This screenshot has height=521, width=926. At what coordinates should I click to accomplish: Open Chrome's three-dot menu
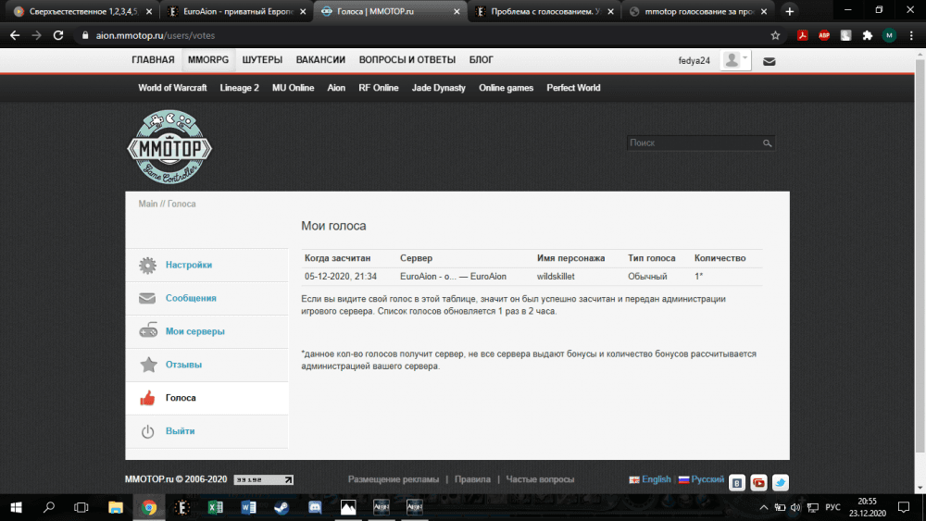click(x=911, y=35)
